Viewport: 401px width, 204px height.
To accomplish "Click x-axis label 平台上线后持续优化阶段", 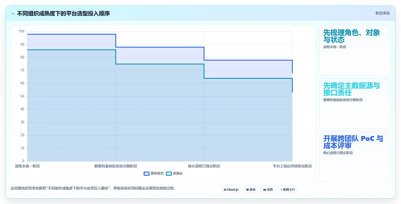I will tap(292, 166).
